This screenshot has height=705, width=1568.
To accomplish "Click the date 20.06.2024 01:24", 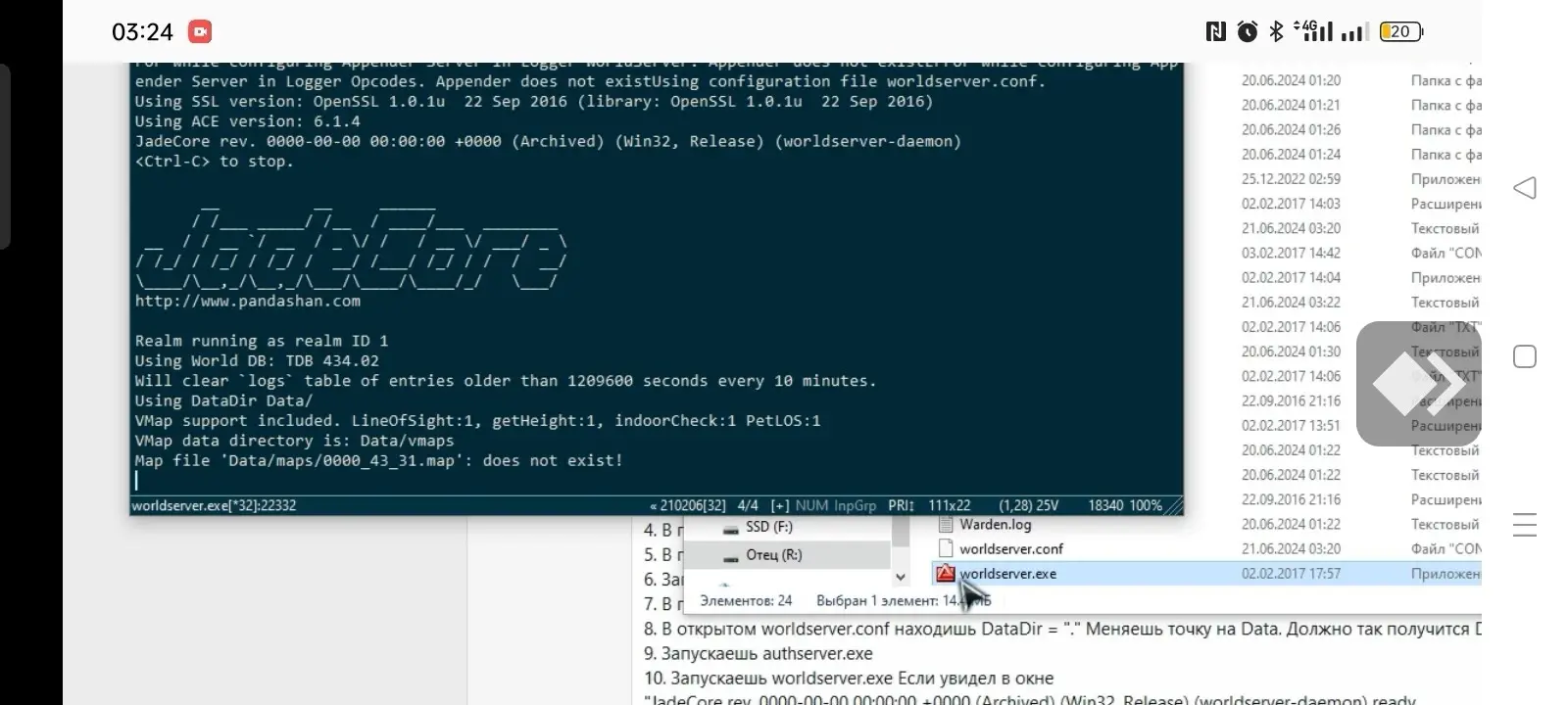I will pos(1291,155).
